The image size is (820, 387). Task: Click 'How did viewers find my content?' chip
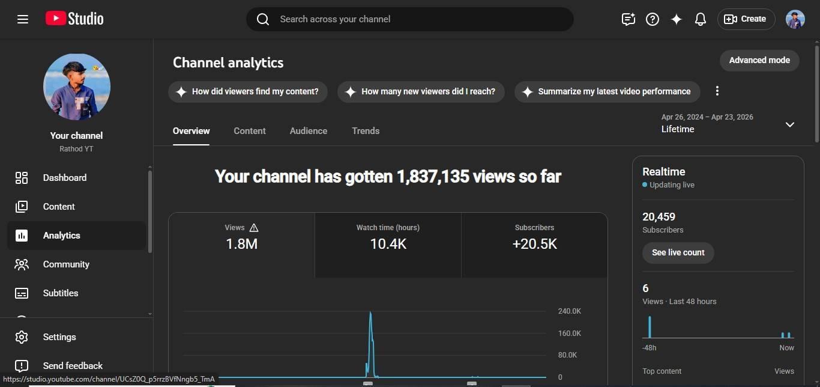pos(248,92)
